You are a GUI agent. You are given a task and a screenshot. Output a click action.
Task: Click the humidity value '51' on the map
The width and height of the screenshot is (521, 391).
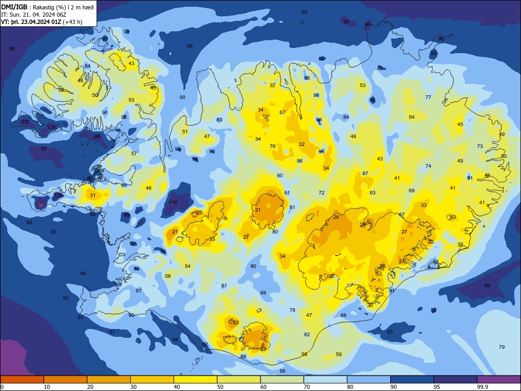185,132
